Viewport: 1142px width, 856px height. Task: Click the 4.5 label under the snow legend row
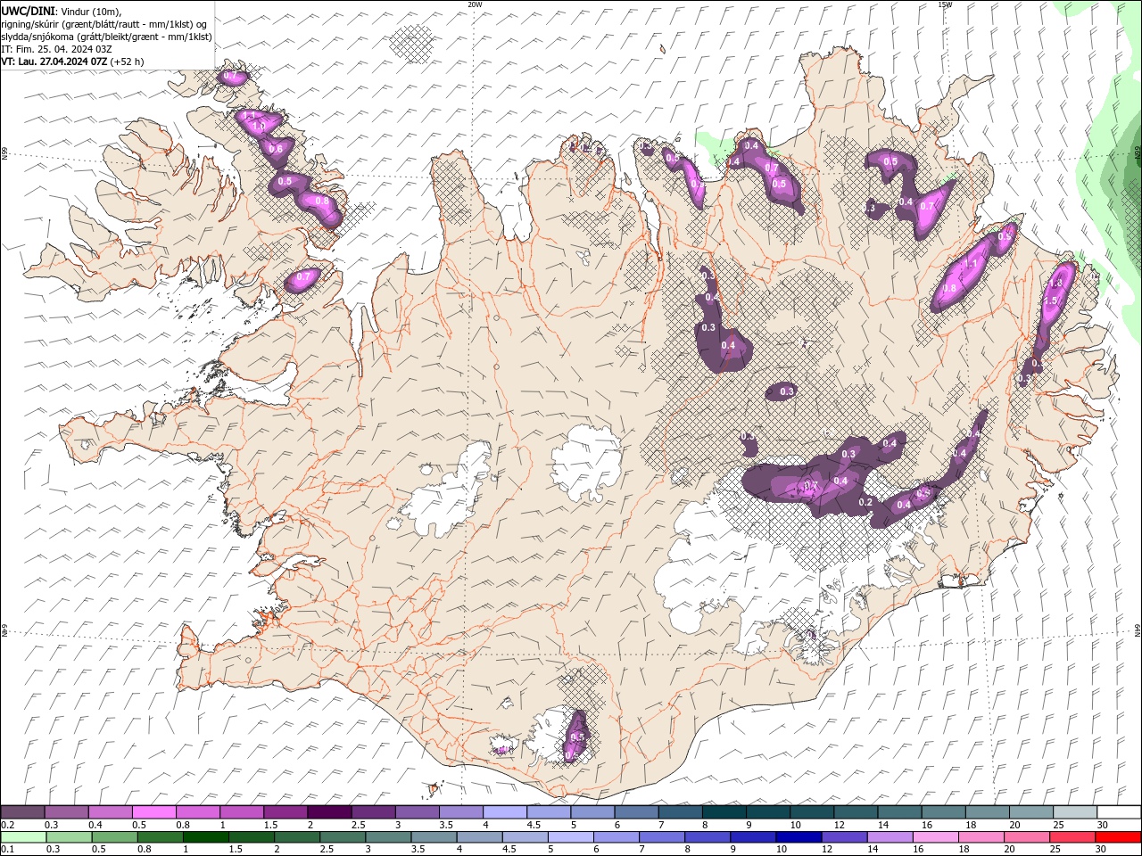[x=534, y=825]
